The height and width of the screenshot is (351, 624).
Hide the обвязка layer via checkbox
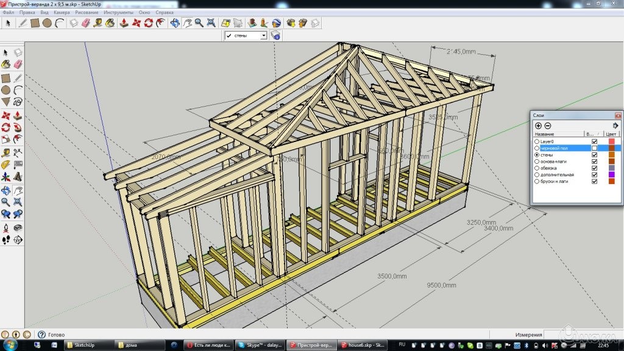(595, 168)
